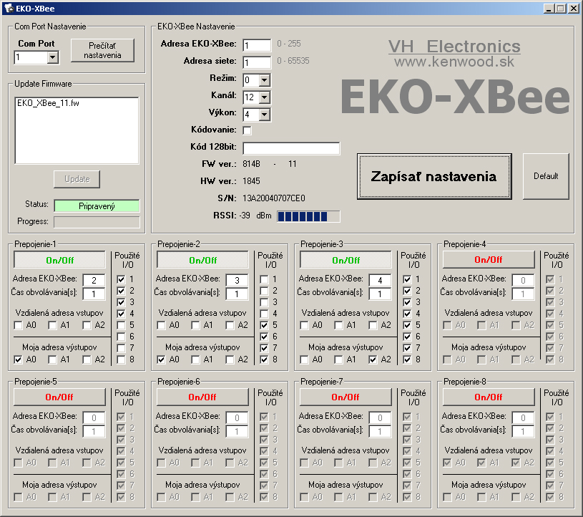Expand the Režim dropdown

265,80
